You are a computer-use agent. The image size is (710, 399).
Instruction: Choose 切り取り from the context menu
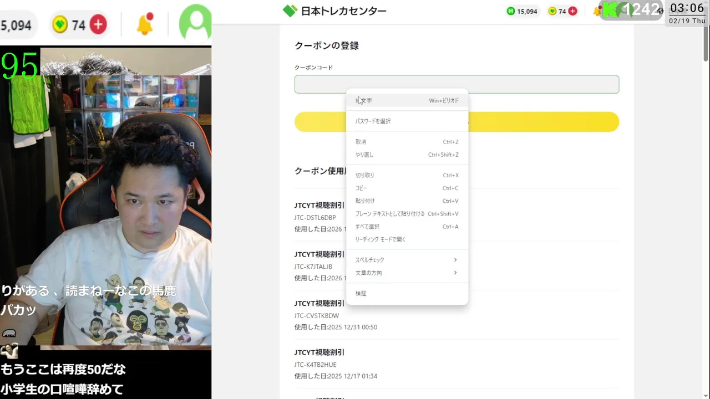coord(407,175)
